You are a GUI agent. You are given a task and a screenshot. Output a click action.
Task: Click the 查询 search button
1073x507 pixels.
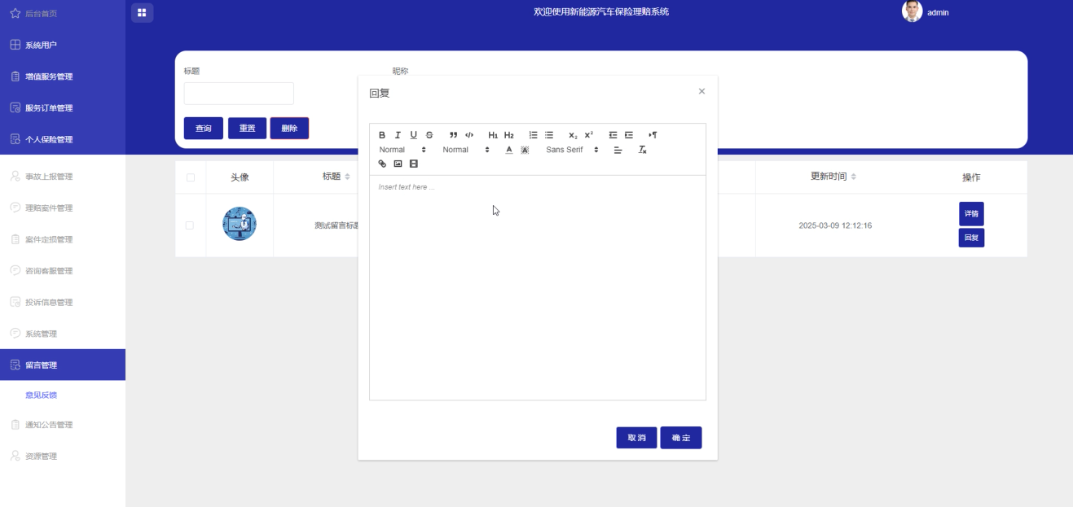(x=204, y=129)
